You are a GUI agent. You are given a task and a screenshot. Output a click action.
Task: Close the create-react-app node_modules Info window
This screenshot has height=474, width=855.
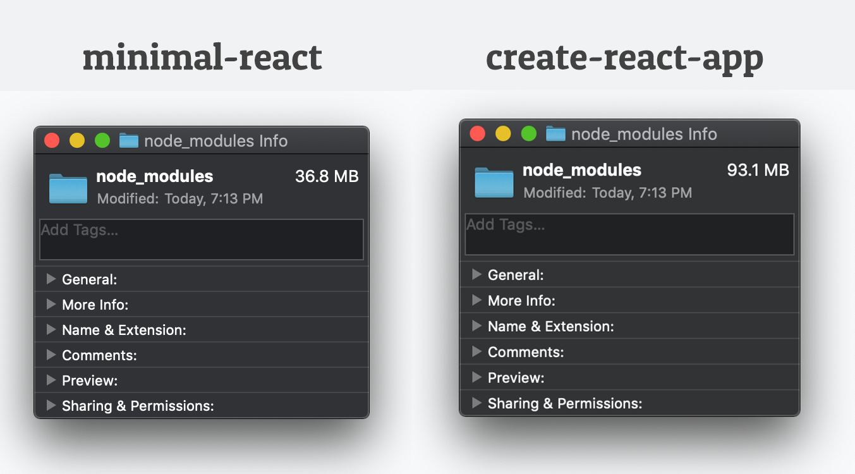click(x=478, y=133)
